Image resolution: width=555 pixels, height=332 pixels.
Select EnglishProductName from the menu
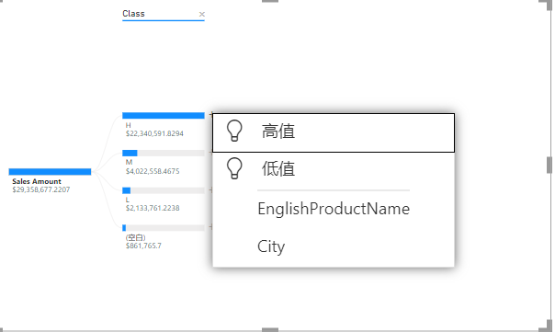pos(334,209)
